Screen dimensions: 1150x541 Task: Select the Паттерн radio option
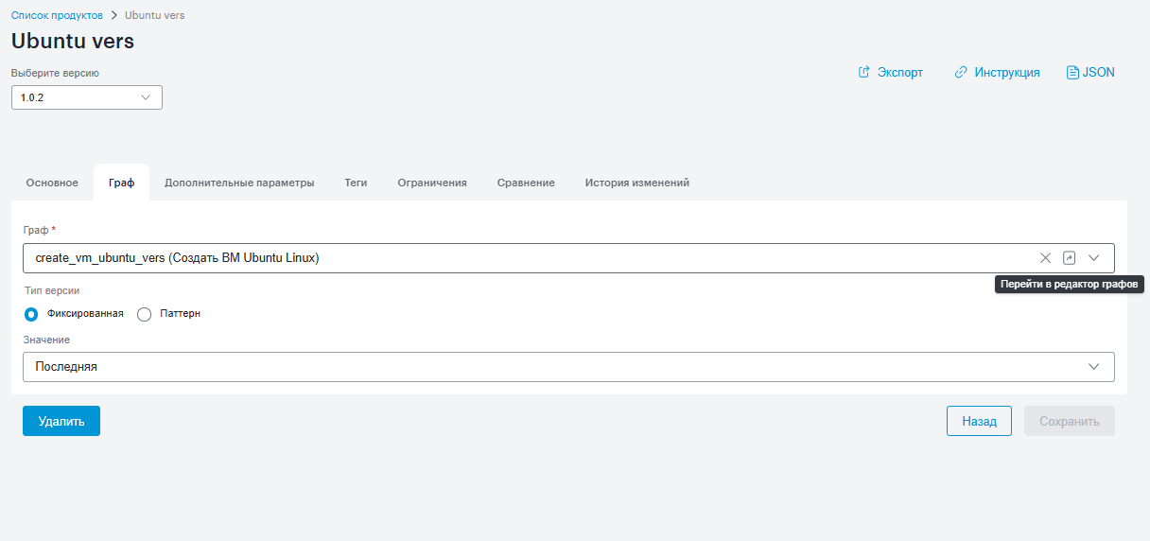click(x=145, y=314)
